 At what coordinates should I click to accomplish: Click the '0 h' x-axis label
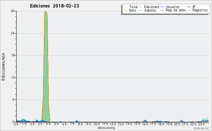(x=16, y=124)
